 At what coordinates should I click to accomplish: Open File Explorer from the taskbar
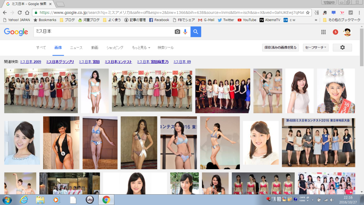[x=40, y=200]
